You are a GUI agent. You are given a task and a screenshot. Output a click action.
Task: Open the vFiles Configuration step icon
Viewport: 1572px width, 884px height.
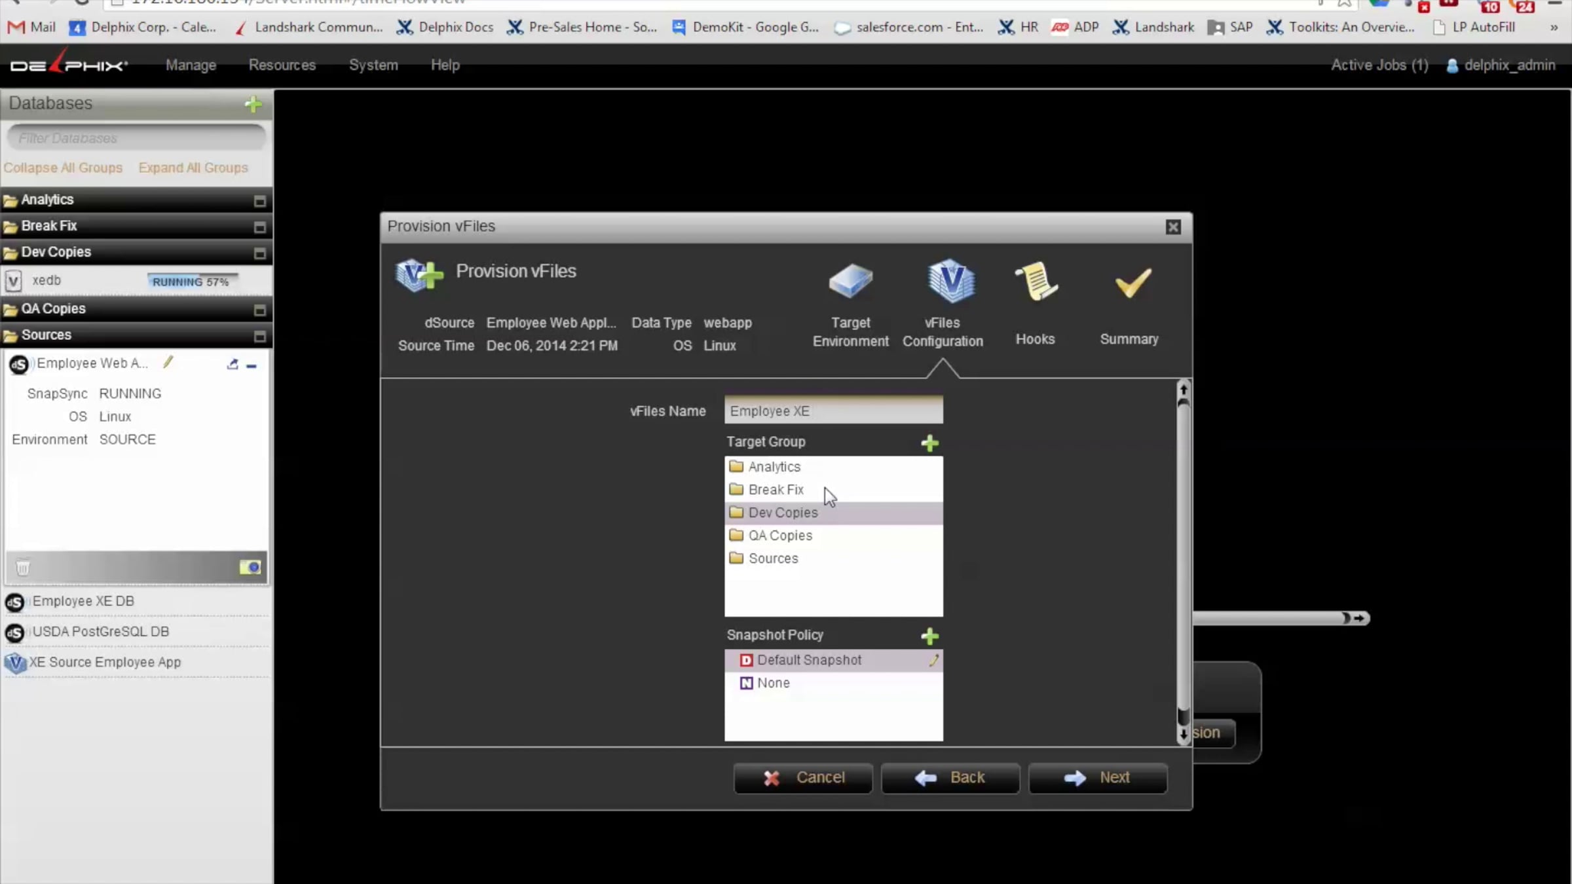tap(950, 282)
